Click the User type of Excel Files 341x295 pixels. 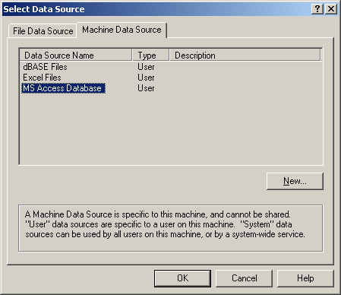pyautogui.click(x=146, y=78)
